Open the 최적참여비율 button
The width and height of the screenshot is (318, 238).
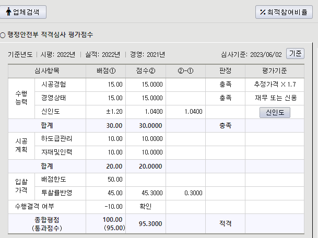click(x=284, y=12)
